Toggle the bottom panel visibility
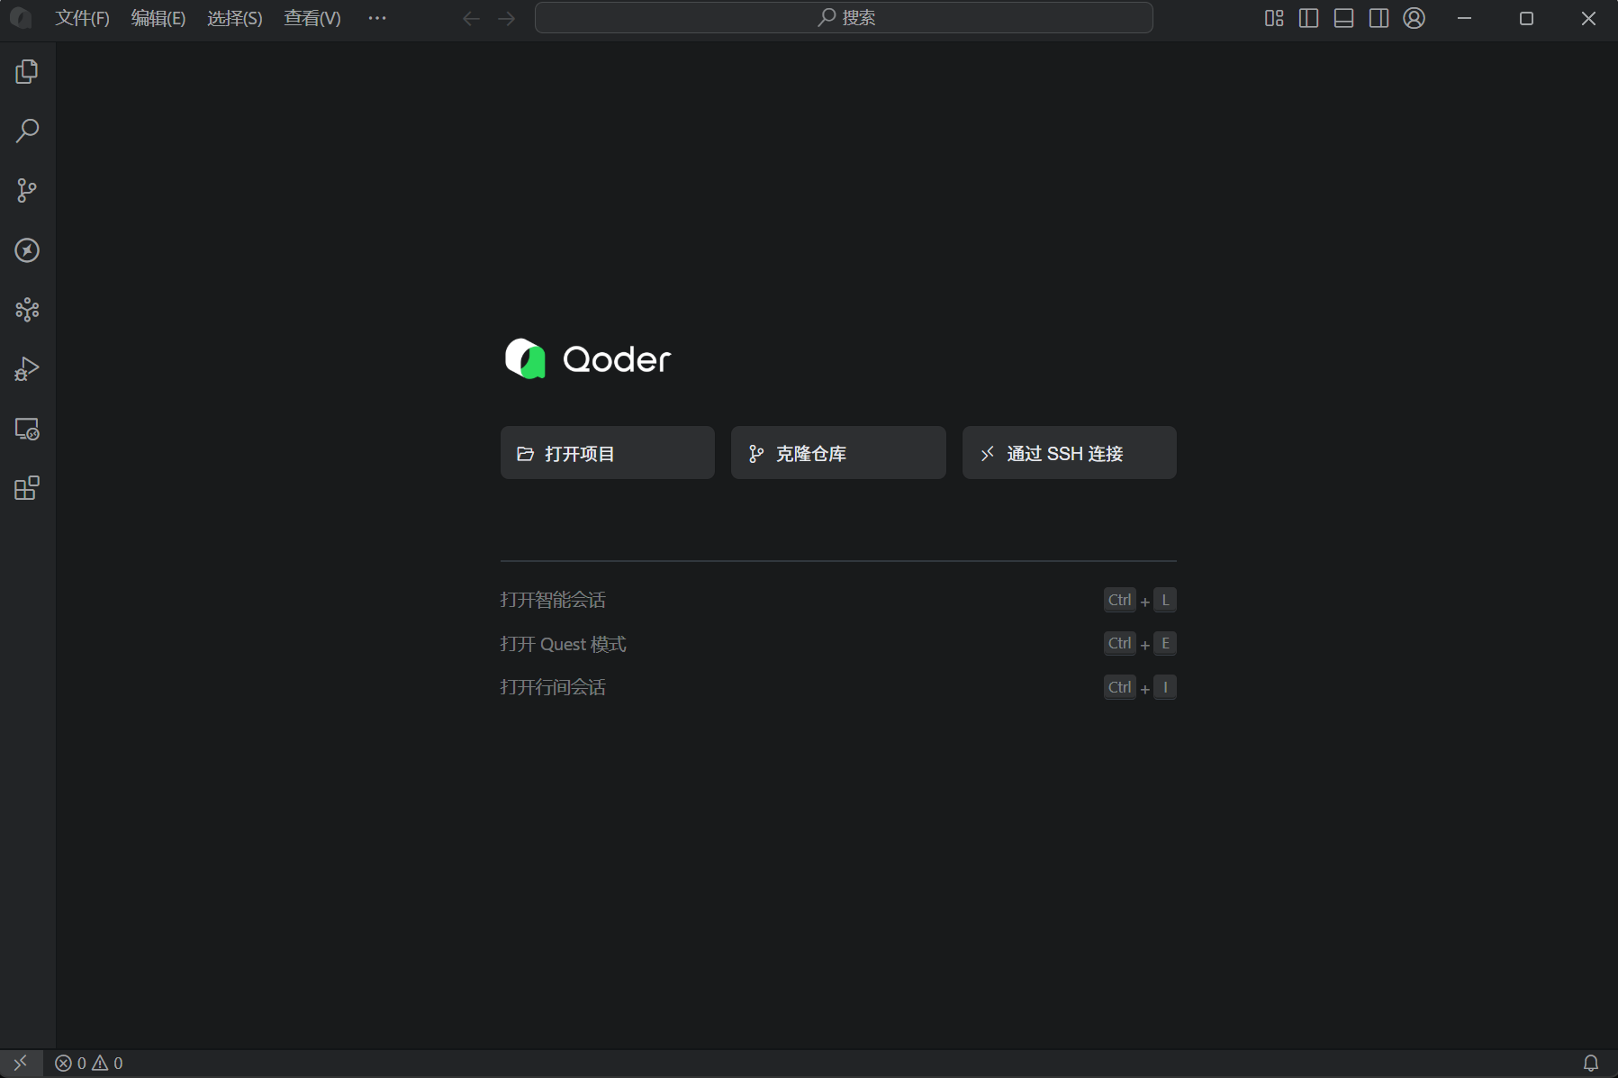 point(1343,17)
